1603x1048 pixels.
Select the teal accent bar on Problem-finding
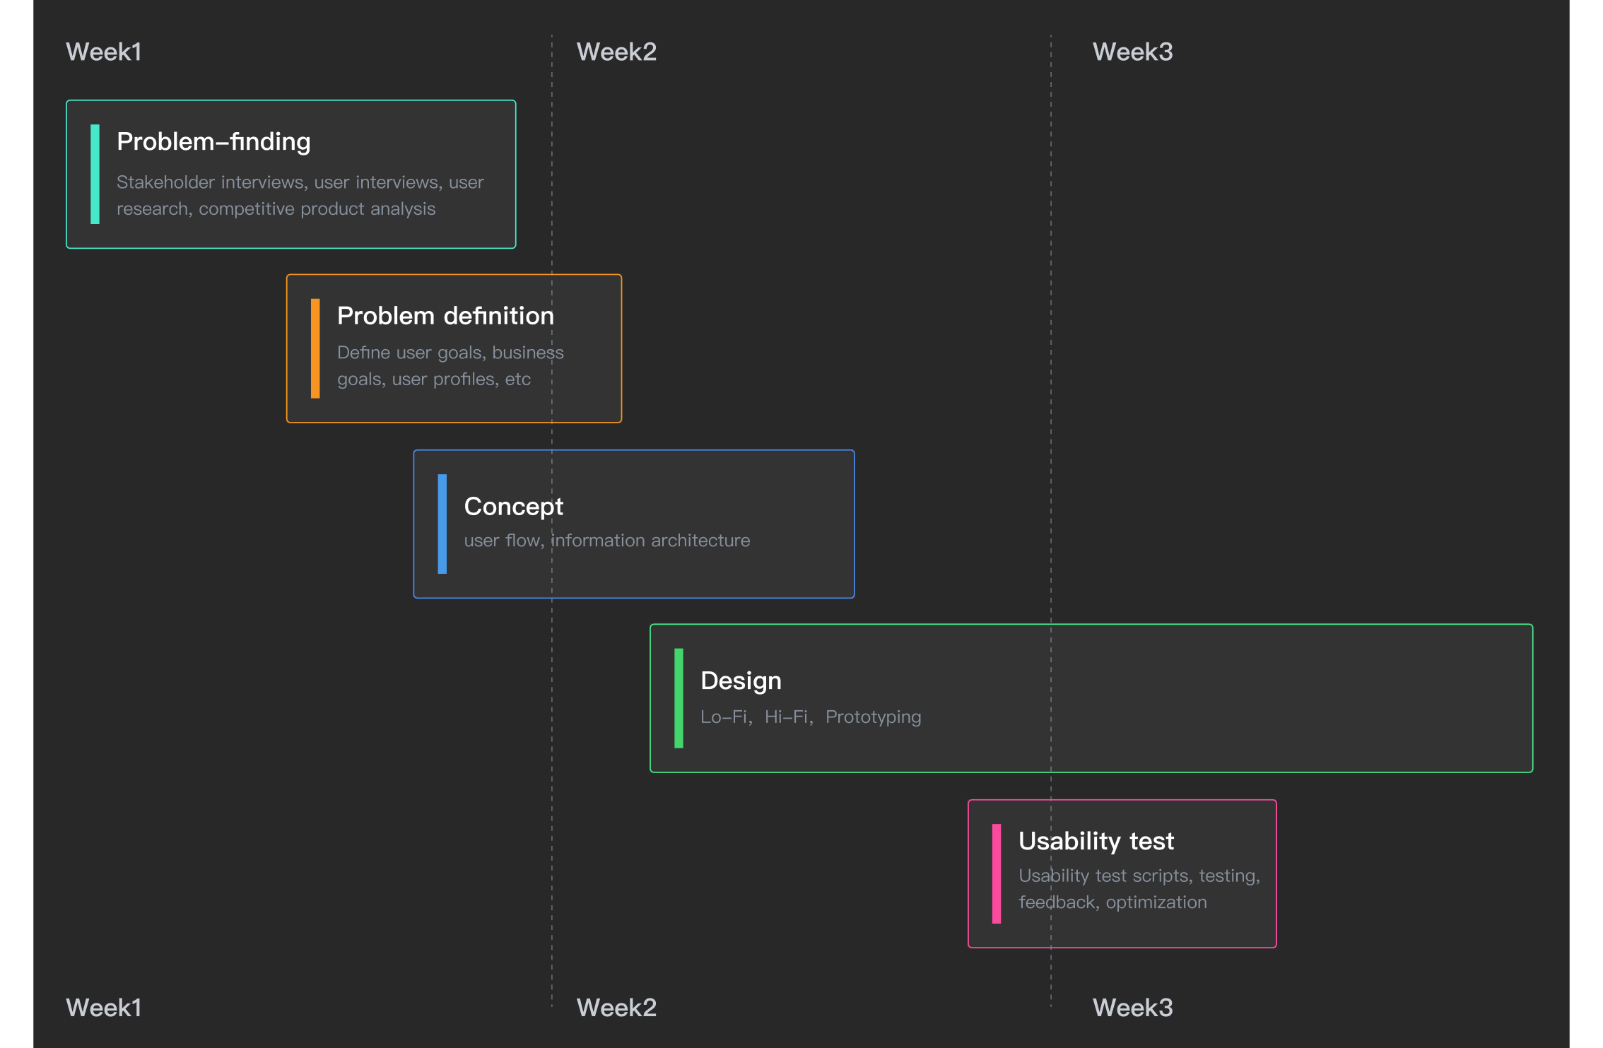pos(95,174)
